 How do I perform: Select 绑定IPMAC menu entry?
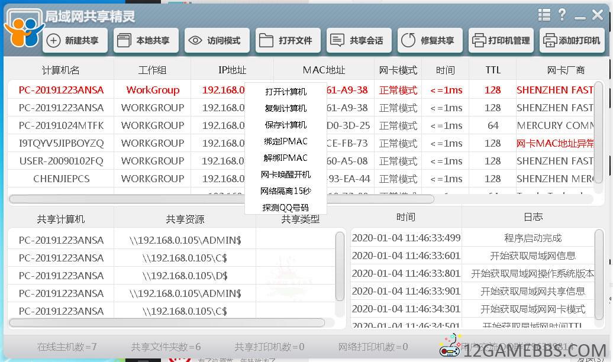coord(286,141)
